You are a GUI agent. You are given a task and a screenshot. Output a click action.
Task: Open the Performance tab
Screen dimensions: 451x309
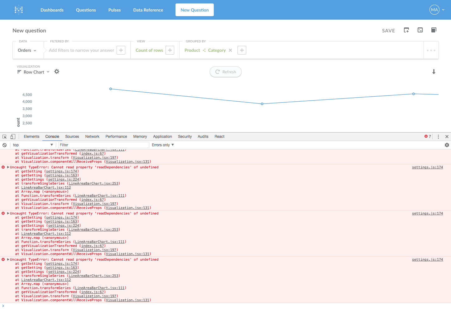(116, 137)
